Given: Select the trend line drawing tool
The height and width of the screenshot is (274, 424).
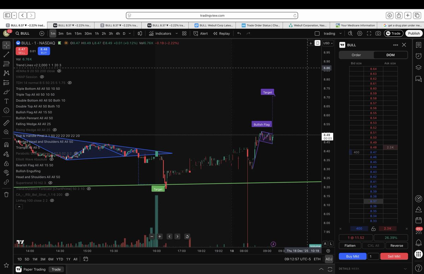Looking at the screenshot, I should coord(6,55).
